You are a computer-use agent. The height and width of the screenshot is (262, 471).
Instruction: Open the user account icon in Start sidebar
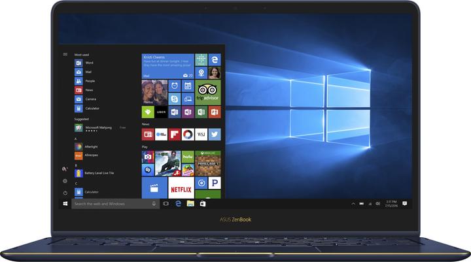(65, 169)
